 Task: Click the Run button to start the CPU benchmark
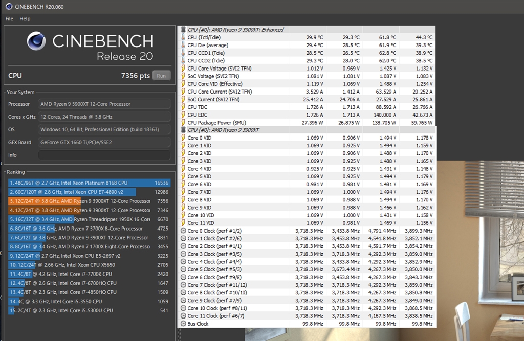[x=161, y=75]
